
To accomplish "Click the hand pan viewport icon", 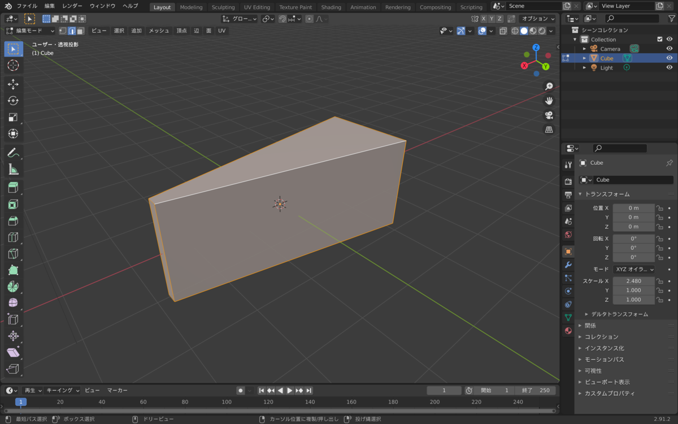I will (549, 101).
